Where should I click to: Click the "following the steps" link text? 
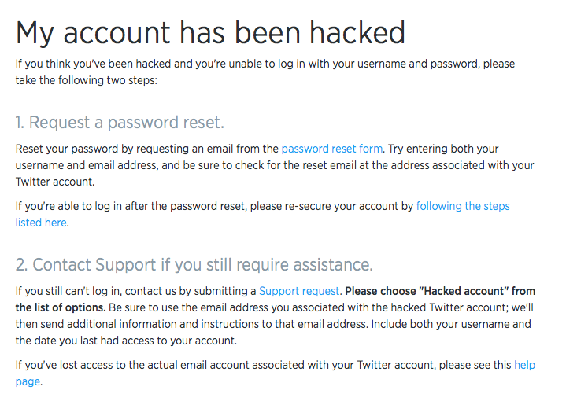point(463,206)
